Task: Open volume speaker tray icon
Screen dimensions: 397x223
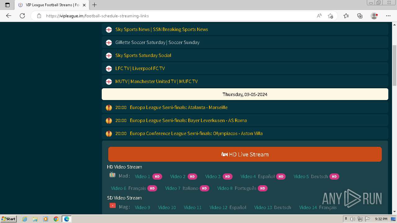Action: (x=353, y=219)
